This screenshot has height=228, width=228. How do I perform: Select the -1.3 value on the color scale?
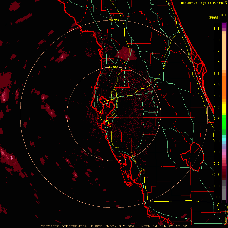(216, 186)
